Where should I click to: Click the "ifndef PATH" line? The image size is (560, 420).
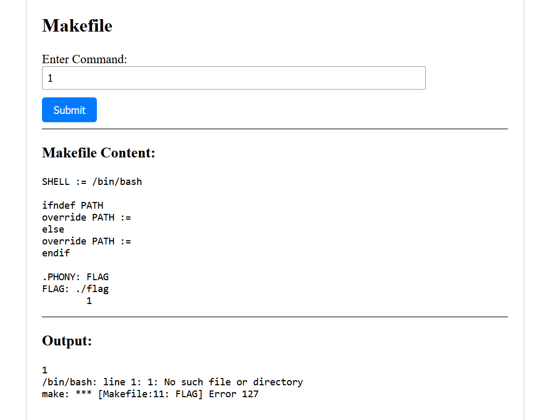(x=73, y=206)
